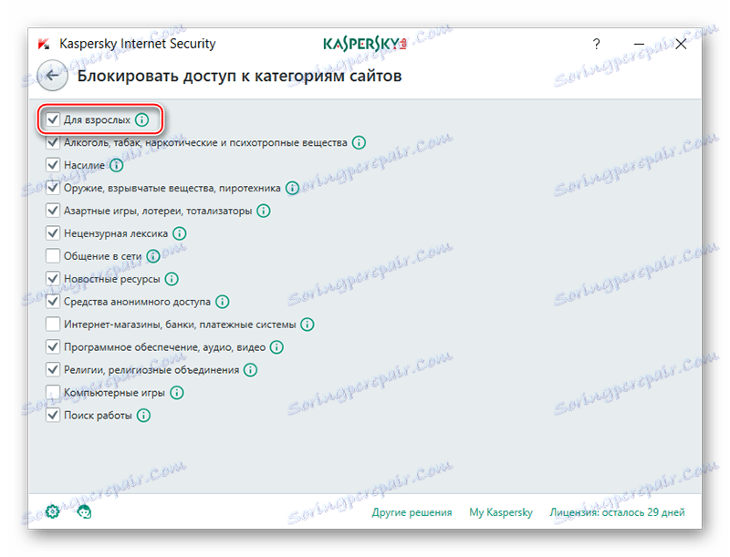Show info for Для взрослых category
The image size is (730, 557).
(142, 120)
